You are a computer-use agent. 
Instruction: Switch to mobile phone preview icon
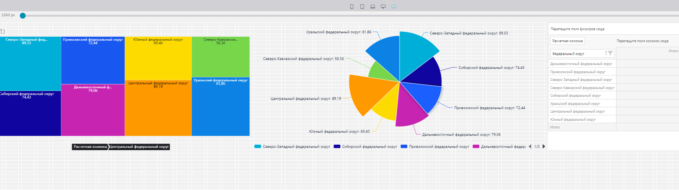tap(352, 7)
